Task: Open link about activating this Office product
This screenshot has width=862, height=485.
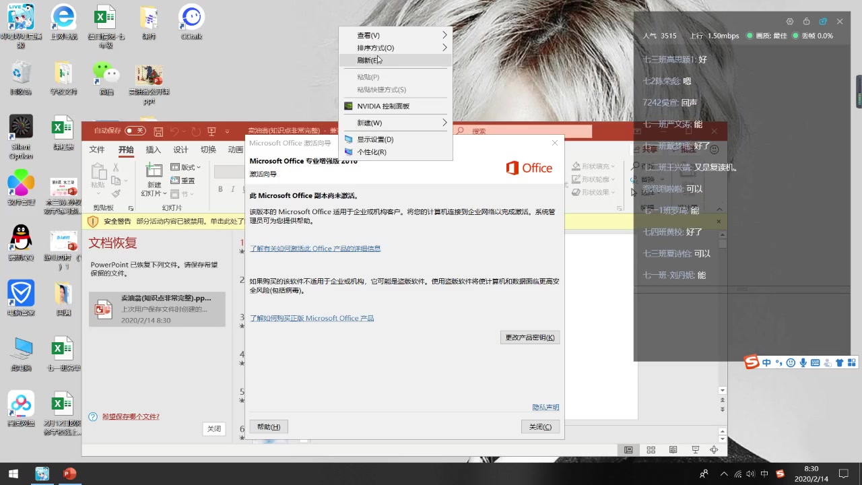Action: 315,249
